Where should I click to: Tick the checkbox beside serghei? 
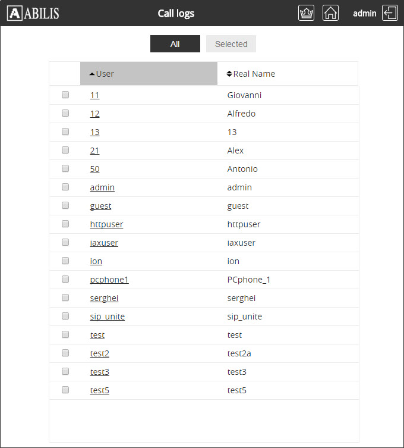click(x=65, y=297)
